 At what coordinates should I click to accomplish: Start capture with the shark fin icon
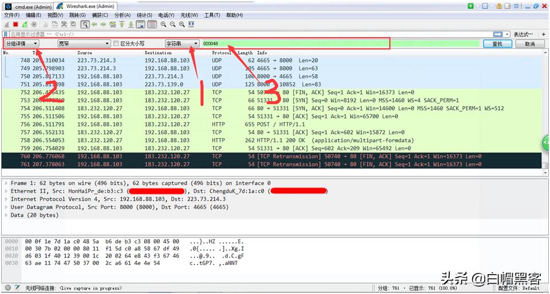click(x=6, y=25)
